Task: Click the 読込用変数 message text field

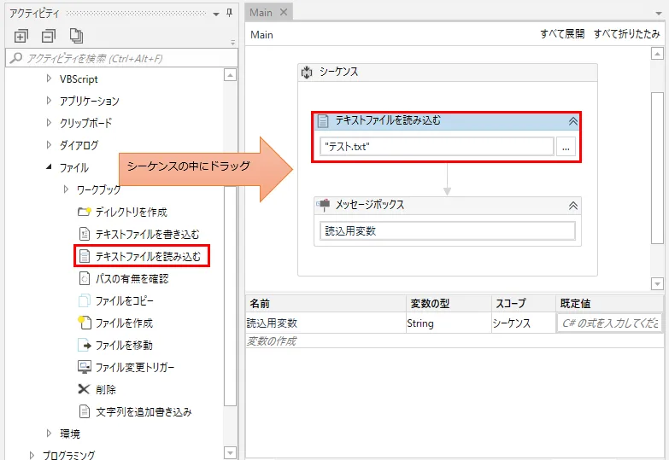Action: tap(448, 231)
